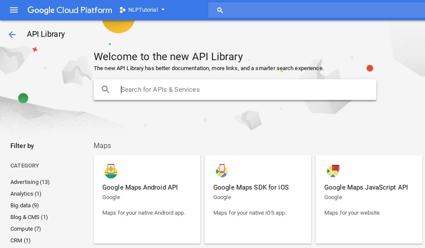Screen dimensions: 425x248
Task: Open the NLPTutorial project dropdown arrow
Action: (163, 10)
